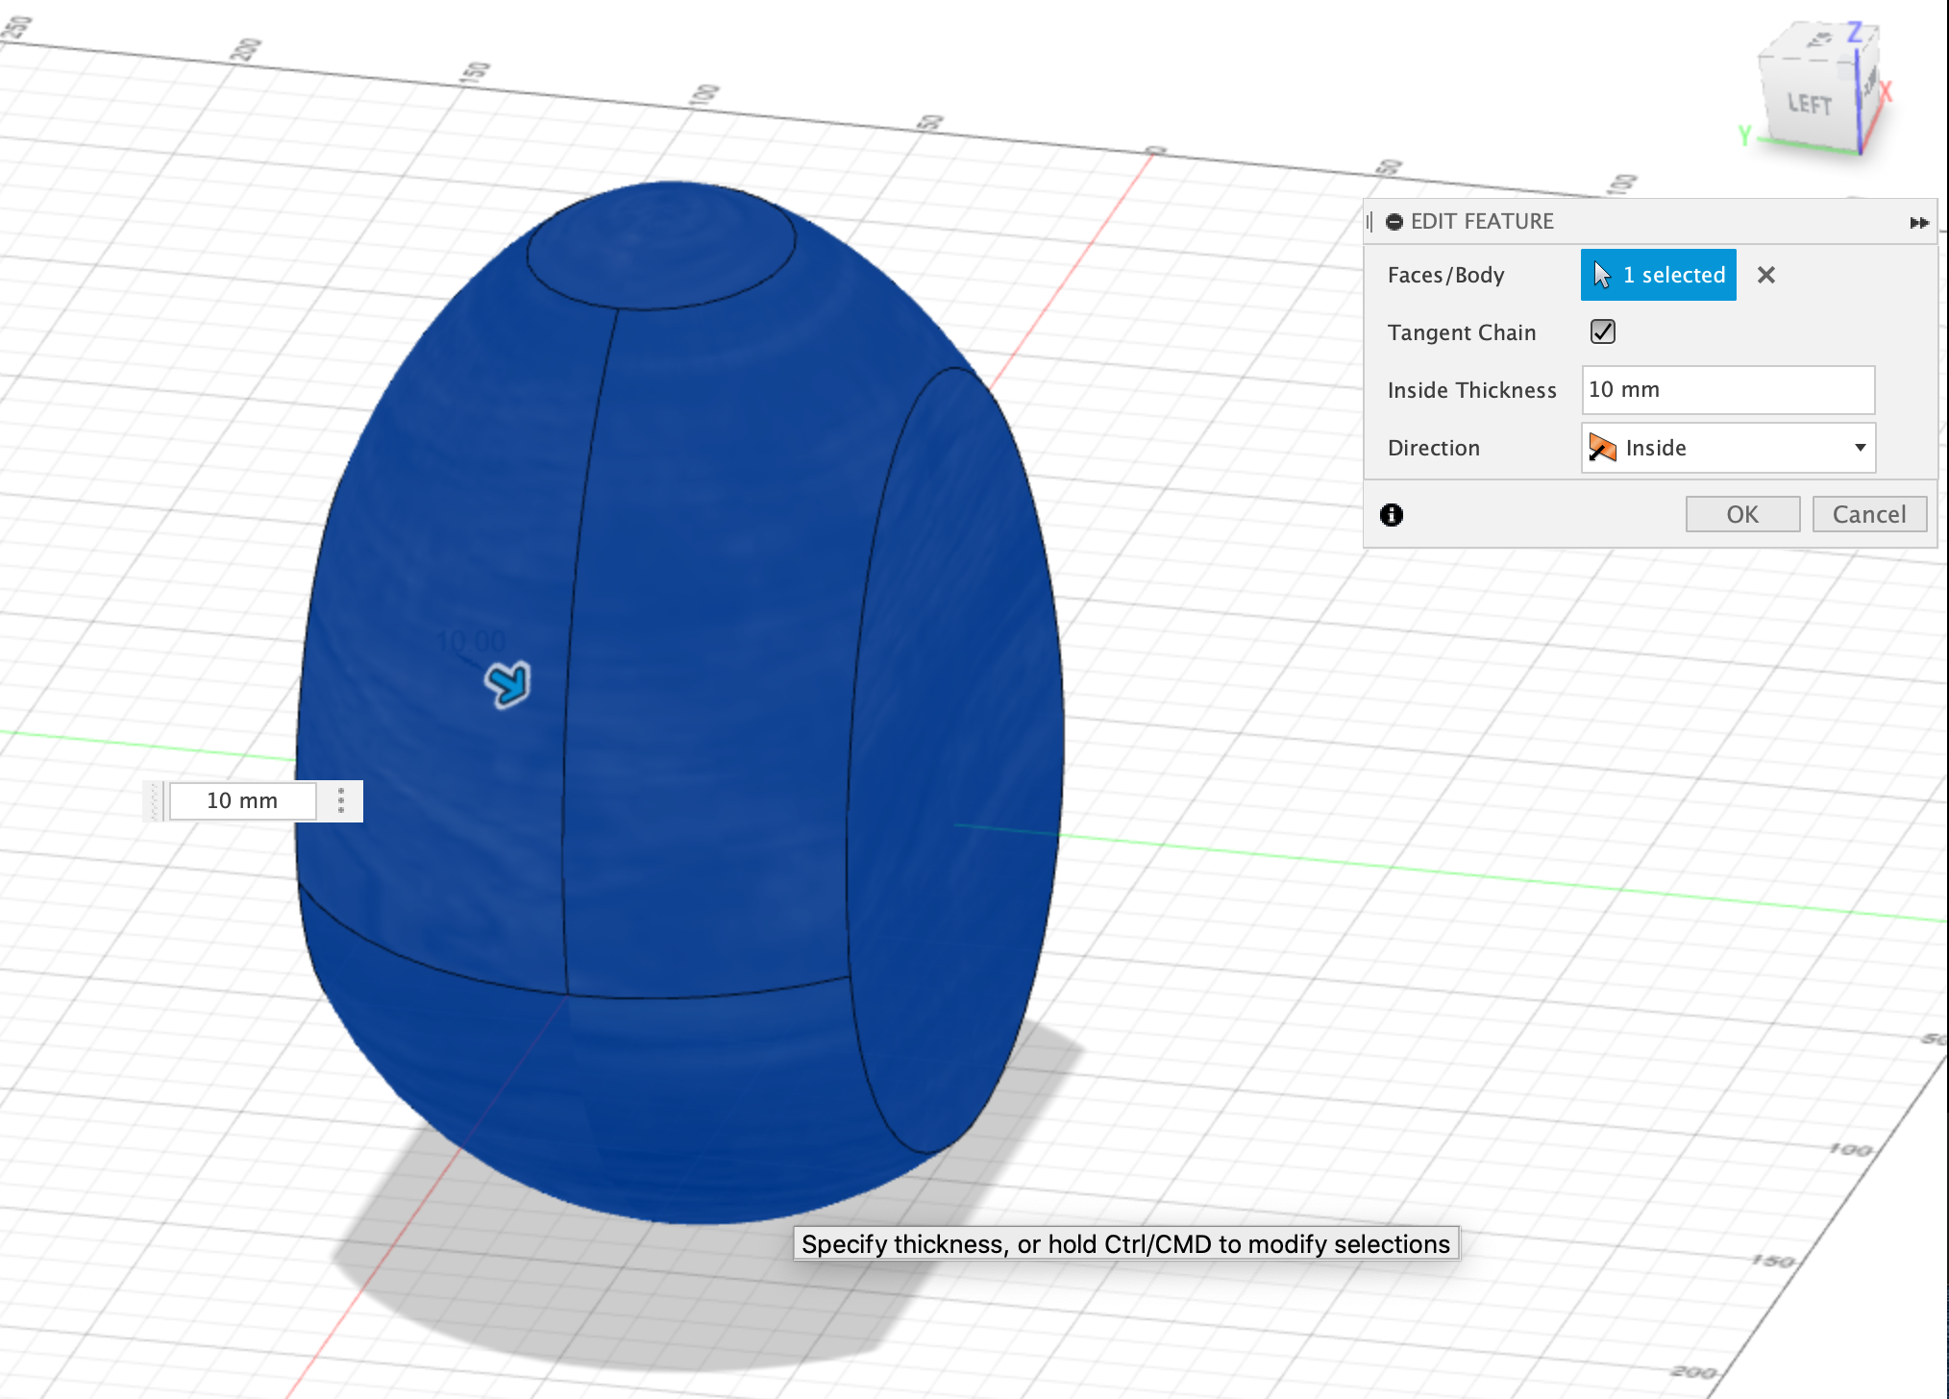Toggle the Tangent Chain checkbox
This screenshot has width=1949, height=1399.
1602,331
